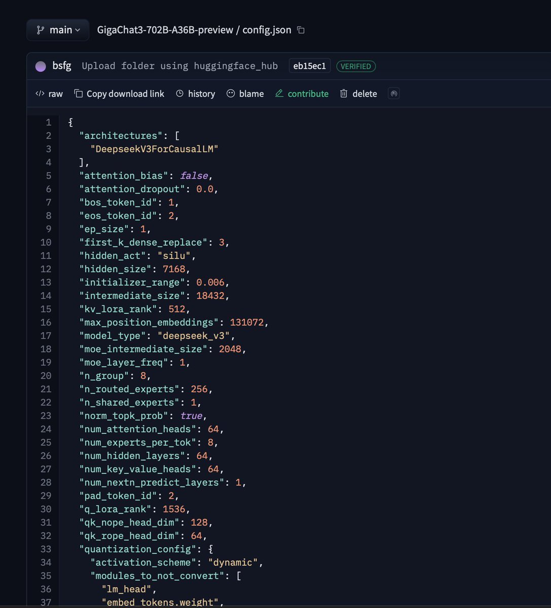Click the "silu" value

pos(174,255)
